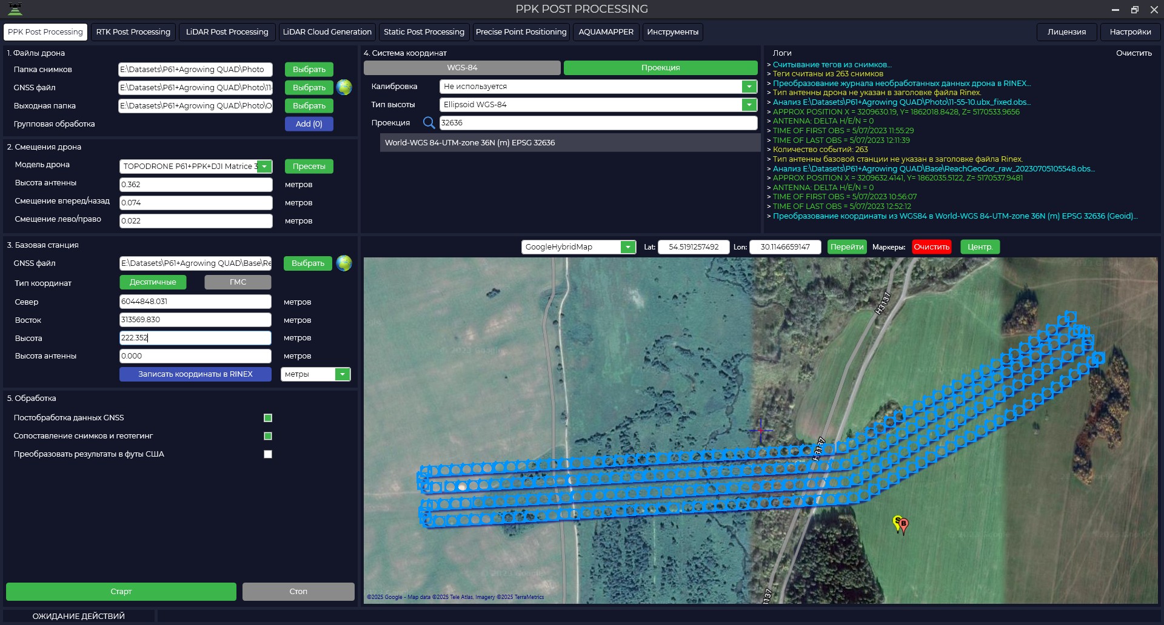Open Precise Point Positioning tab
Screen dimensions: 1164x625
click(521, 32)
